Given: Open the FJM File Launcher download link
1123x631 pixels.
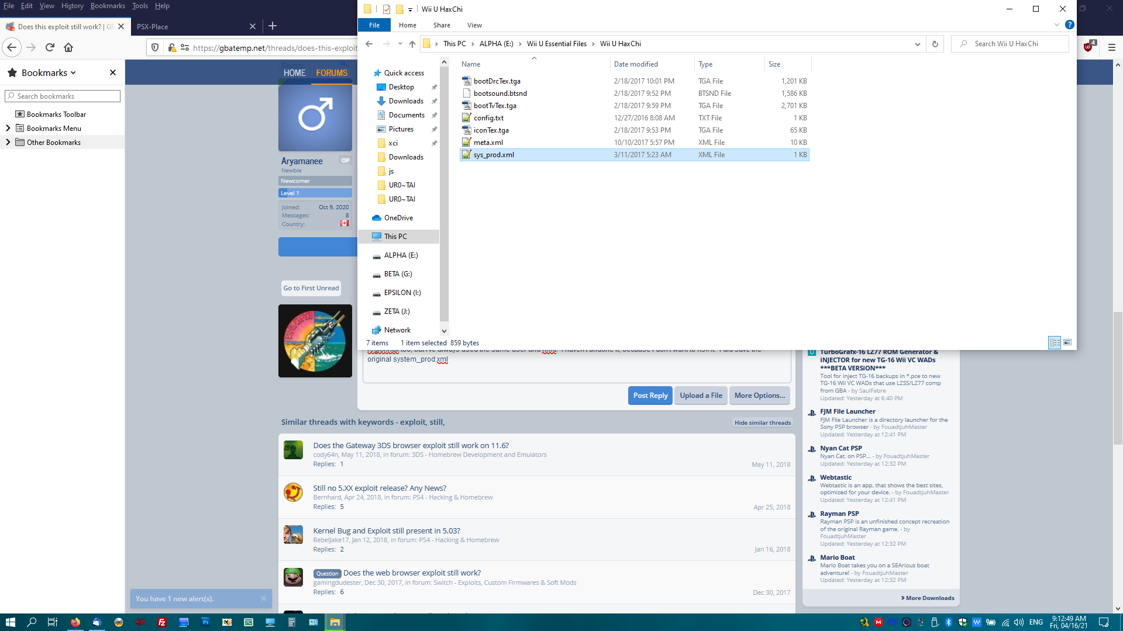Looking at the screenshot, I should (848, 411).
